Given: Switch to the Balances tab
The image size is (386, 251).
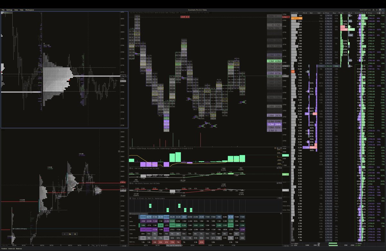Looking at the screenshot, I should pos(19,249).
